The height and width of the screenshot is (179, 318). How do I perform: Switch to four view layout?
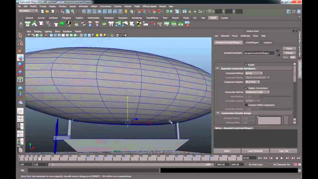(x=20, y=119)
